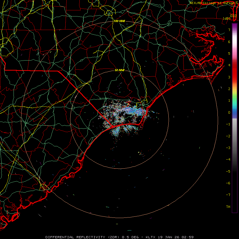Click the "-4" value on the color scale
Screen dimensions: 239x239
point(228,160)
